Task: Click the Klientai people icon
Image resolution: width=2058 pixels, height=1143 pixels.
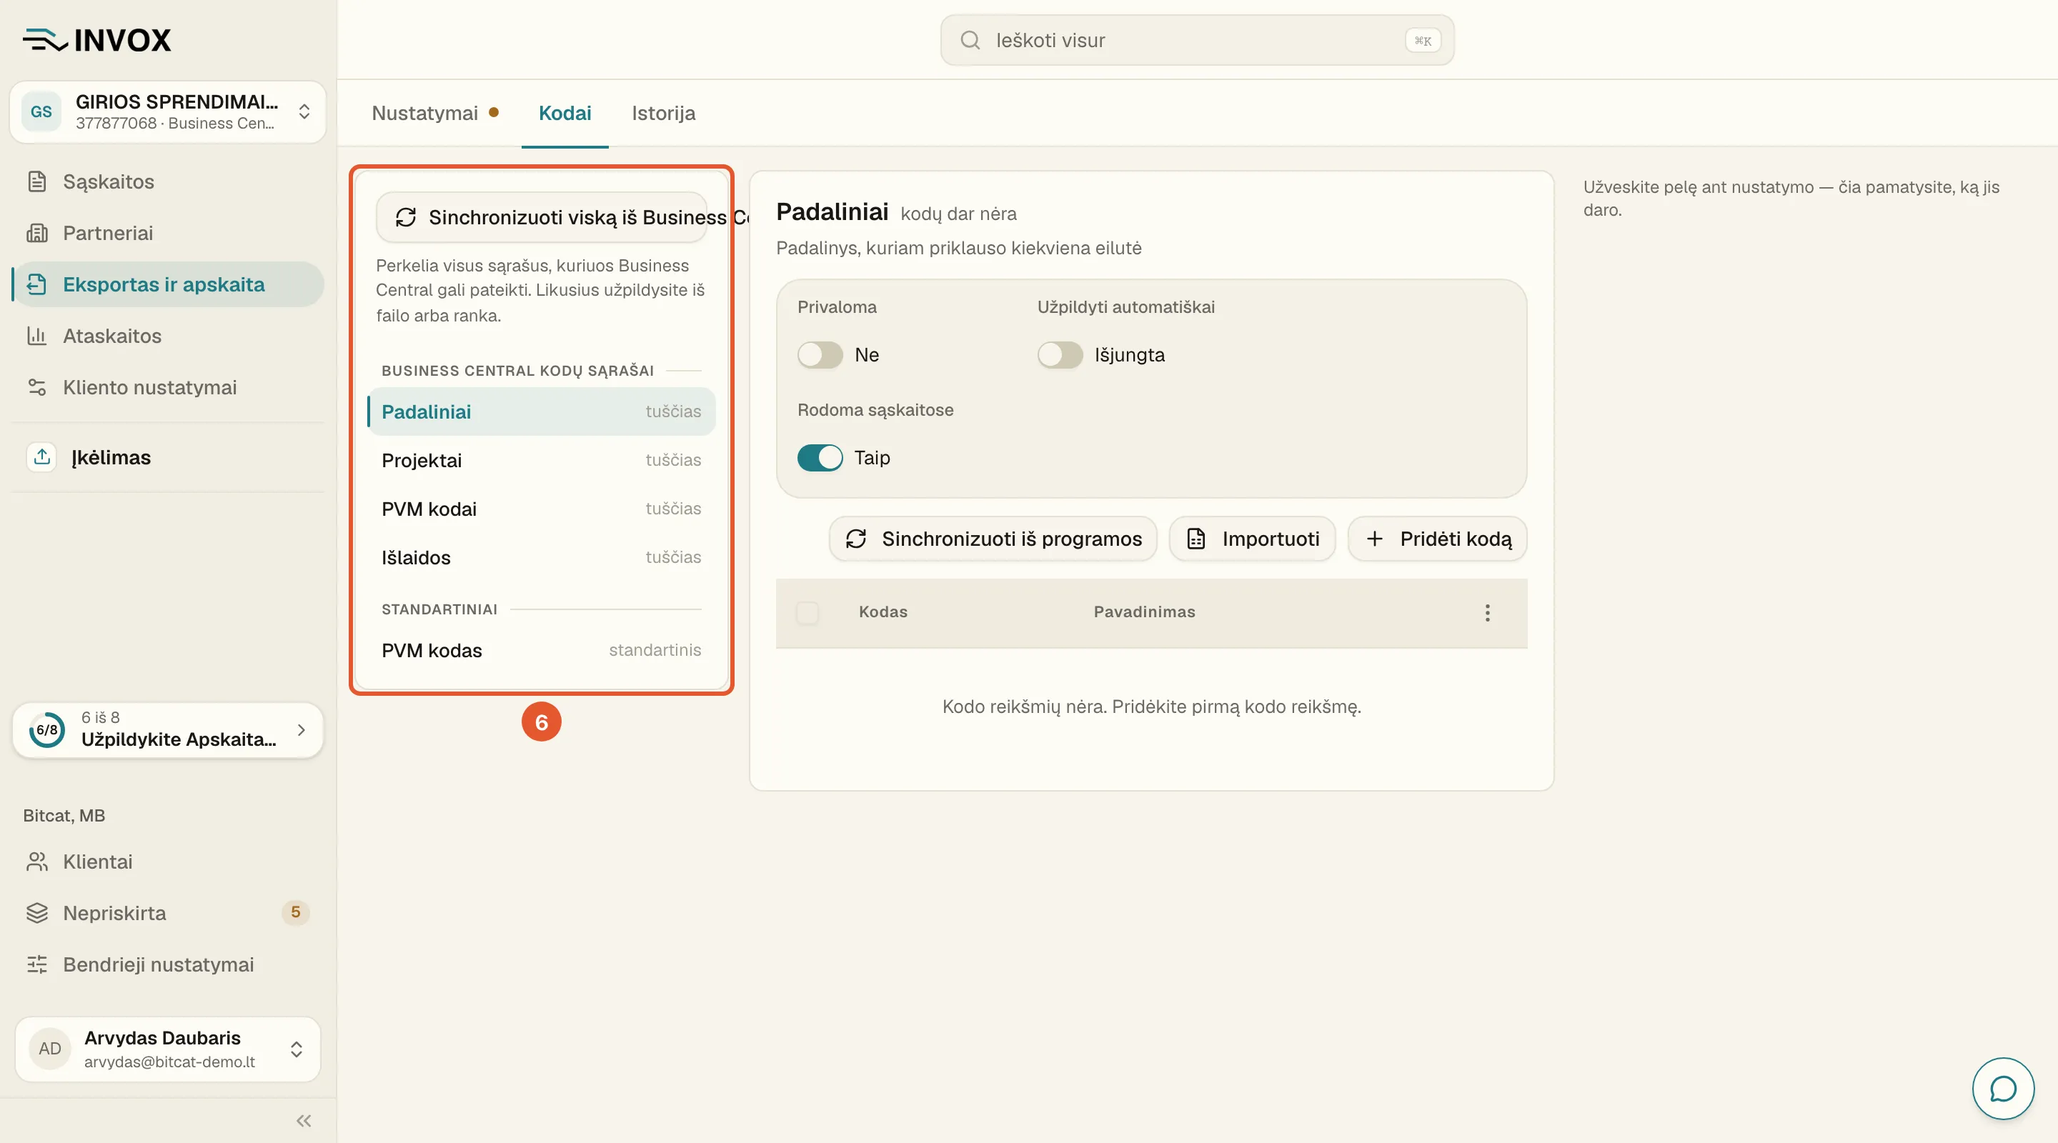Action: click(36, 862)
